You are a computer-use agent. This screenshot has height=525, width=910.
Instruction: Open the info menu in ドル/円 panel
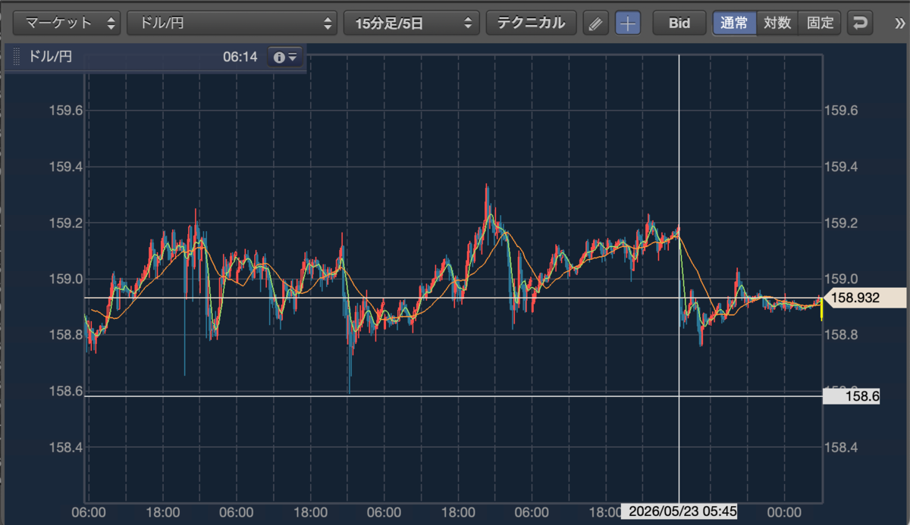pyautogui.click(x=285, y=57)
